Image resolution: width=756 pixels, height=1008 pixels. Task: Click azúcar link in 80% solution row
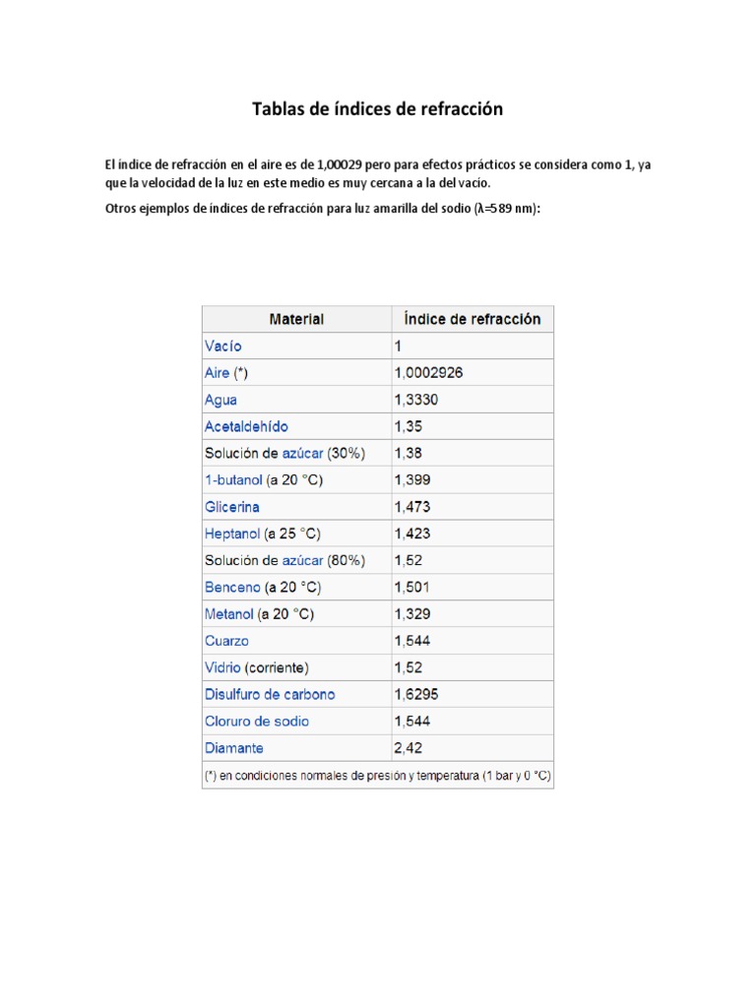coord(303,560)
